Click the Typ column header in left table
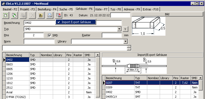This screenshot has height=99, width=205. [x=35, y=55]
